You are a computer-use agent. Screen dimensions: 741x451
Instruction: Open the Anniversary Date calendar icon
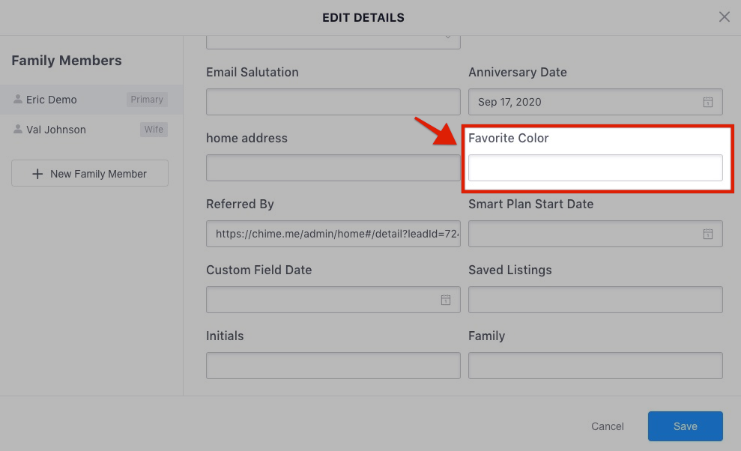coord(707,102)
